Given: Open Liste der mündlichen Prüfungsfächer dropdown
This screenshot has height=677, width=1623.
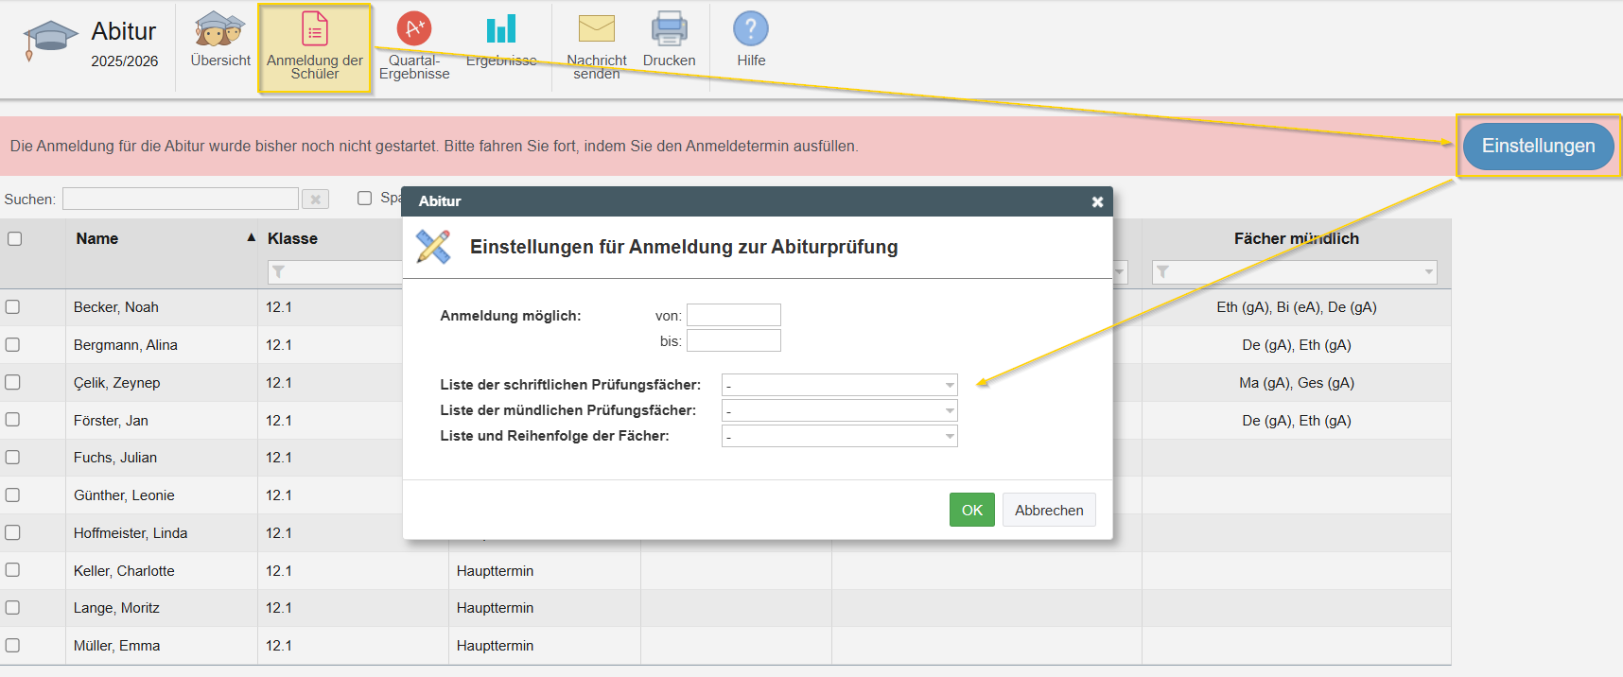Looking at the screenshot, I should tap(839, 410).
